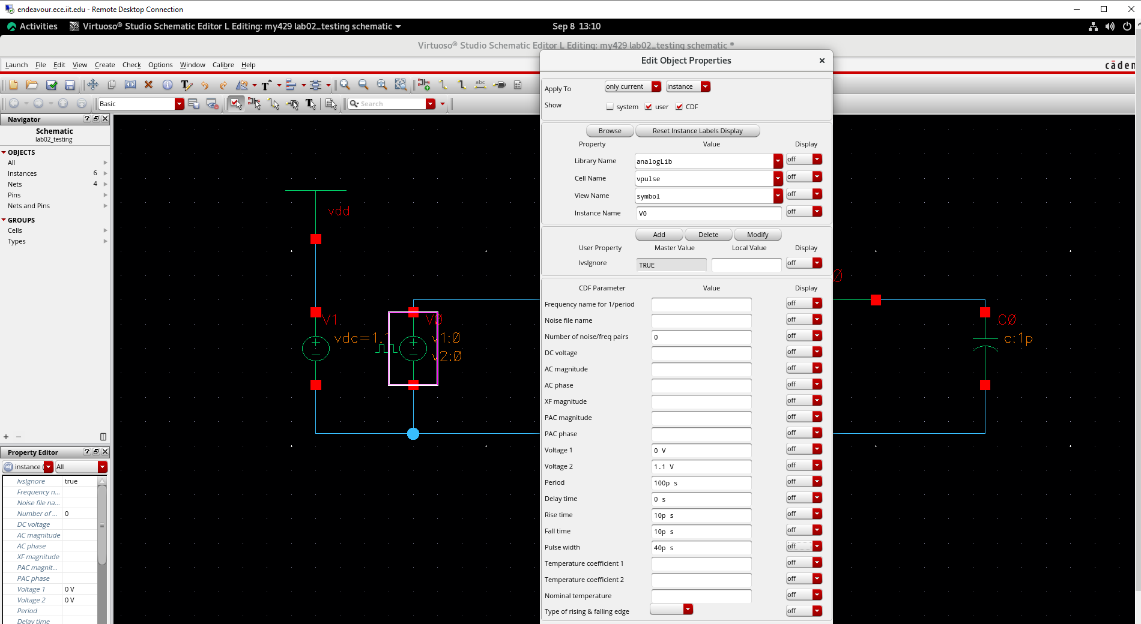Click the workspace save window icon
The width and height of the screenshot is (1141, 624).
coord(193,104)
